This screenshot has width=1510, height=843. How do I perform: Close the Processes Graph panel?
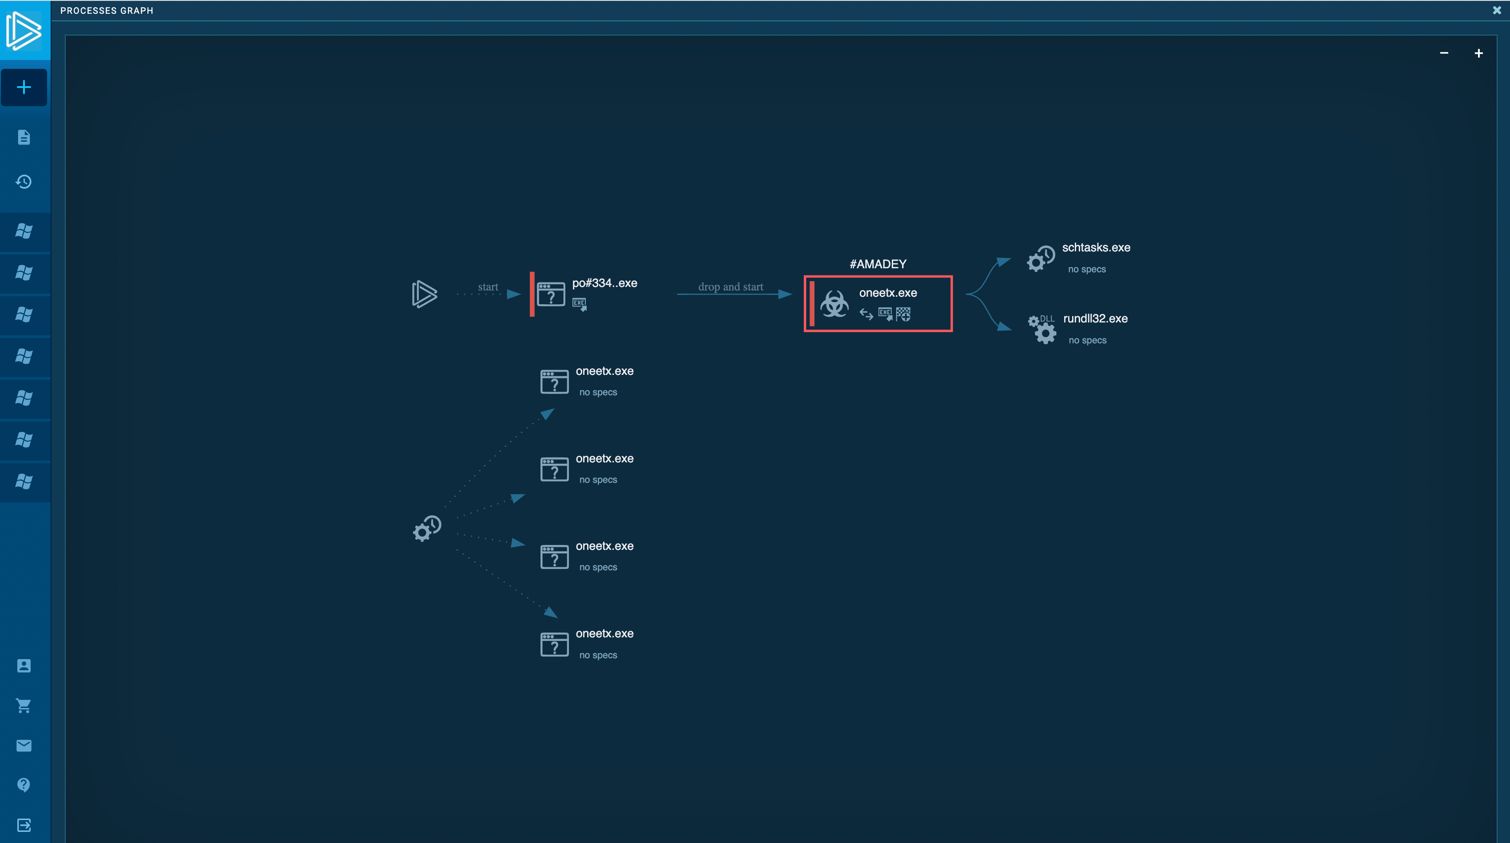(1497, 11)
